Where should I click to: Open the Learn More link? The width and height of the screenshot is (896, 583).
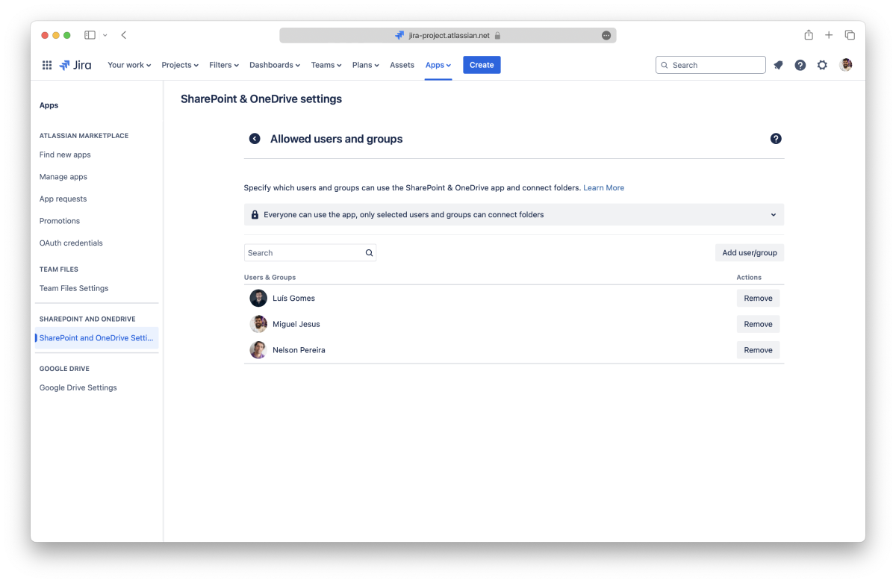[x=603, y=188]
